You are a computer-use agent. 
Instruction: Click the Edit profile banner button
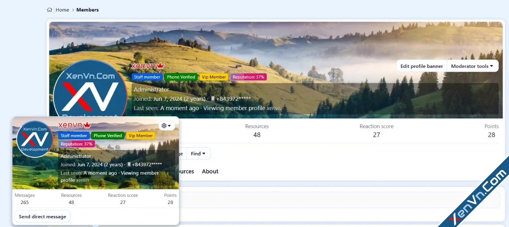pyautogui.click(x=422, y=66)
